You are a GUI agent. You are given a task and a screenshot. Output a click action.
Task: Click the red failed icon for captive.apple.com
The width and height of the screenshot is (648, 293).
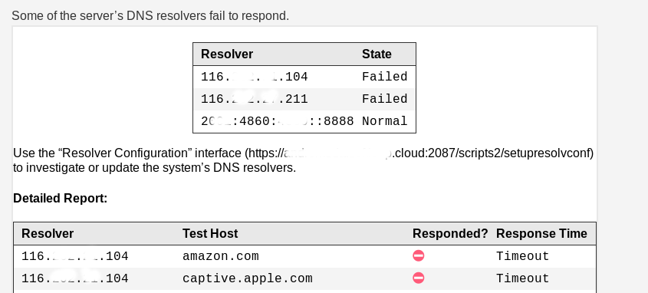[x=418, y=278]
